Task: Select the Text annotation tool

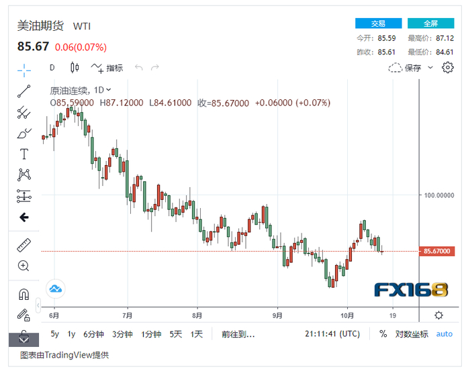Action: coord(24,154)
